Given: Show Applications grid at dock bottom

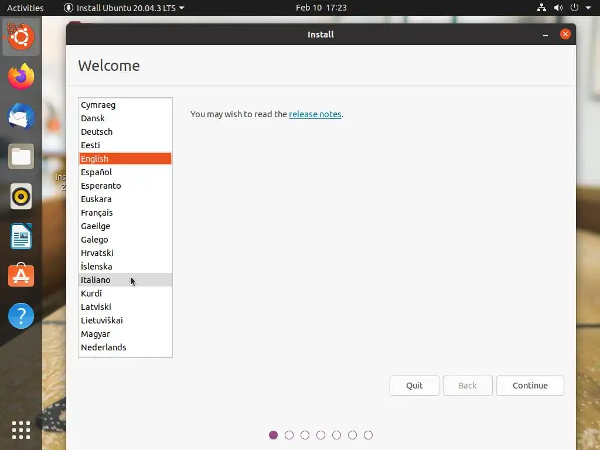Looking at the screenshot, I should pos(21,430).
